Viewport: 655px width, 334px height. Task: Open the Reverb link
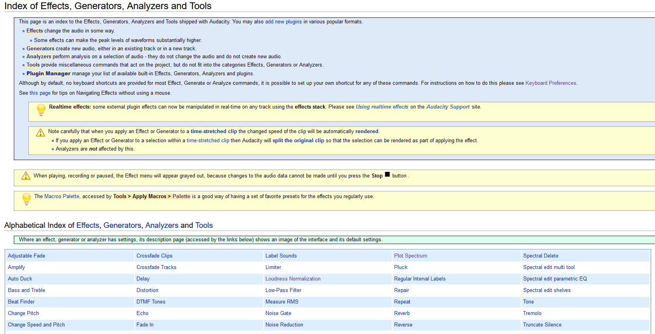click(402, 313)
